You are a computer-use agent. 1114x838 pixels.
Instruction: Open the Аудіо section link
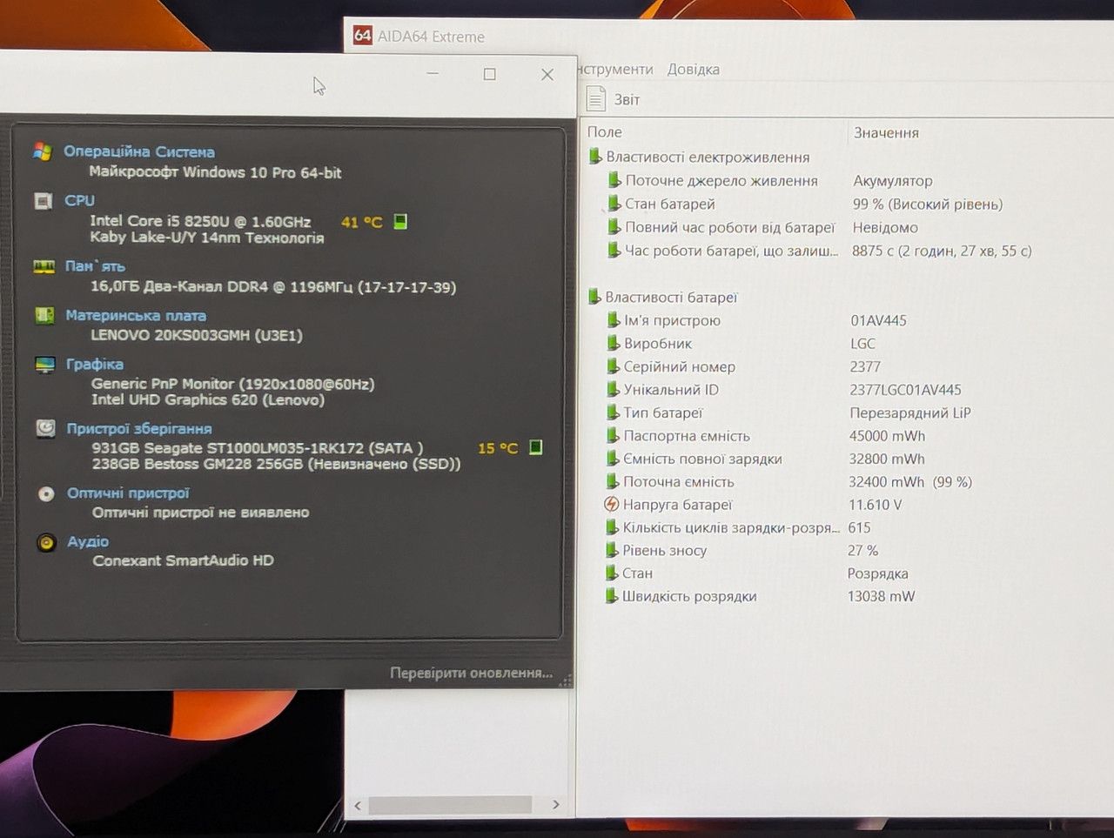[88, 541]
